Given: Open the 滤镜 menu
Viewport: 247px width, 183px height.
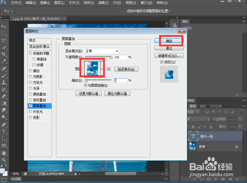Looking at the screenshot, I should 103,3.
